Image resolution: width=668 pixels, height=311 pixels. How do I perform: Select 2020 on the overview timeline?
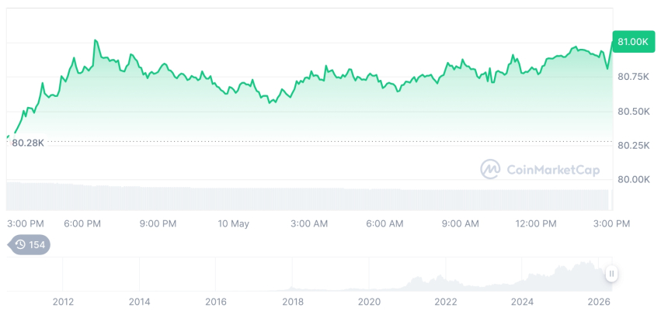pyautogui.click(x=369, y=302)
